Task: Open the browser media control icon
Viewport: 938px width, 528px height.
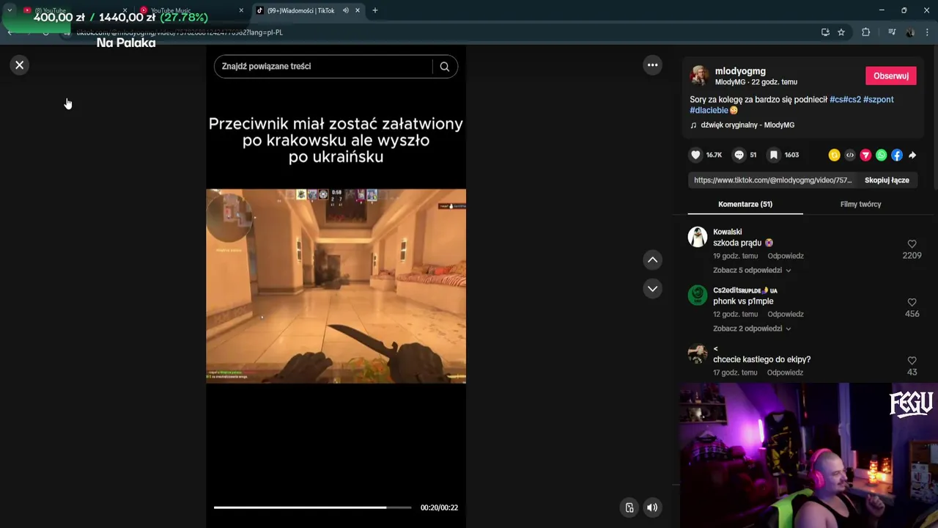Action: 892,32
